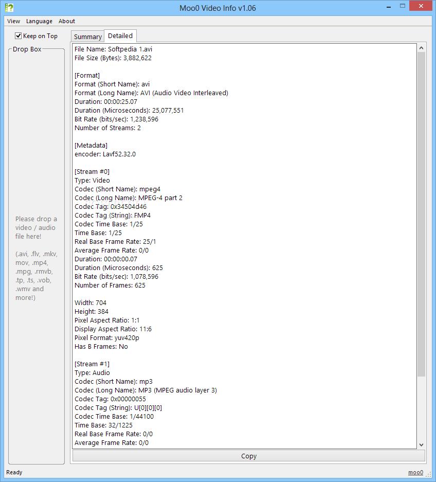Click 'Duration (Microseconds): 625' line
The height and width of the screenshot is (482, 436).
coord(119,267)
